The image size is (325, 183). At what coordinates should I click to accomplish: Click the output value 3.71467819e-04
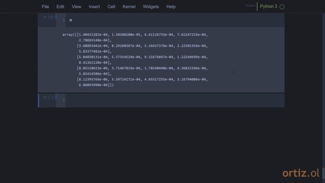point(126,68)
